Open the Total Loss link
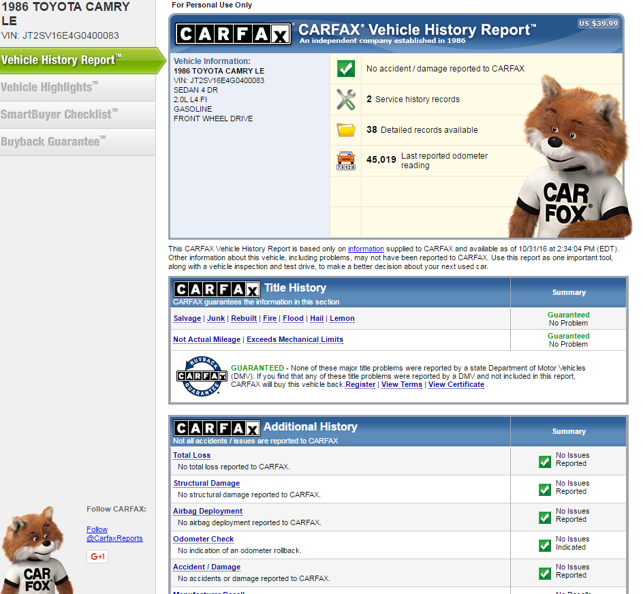Viewport: 643px width, 594px height. tap(191, 455)
